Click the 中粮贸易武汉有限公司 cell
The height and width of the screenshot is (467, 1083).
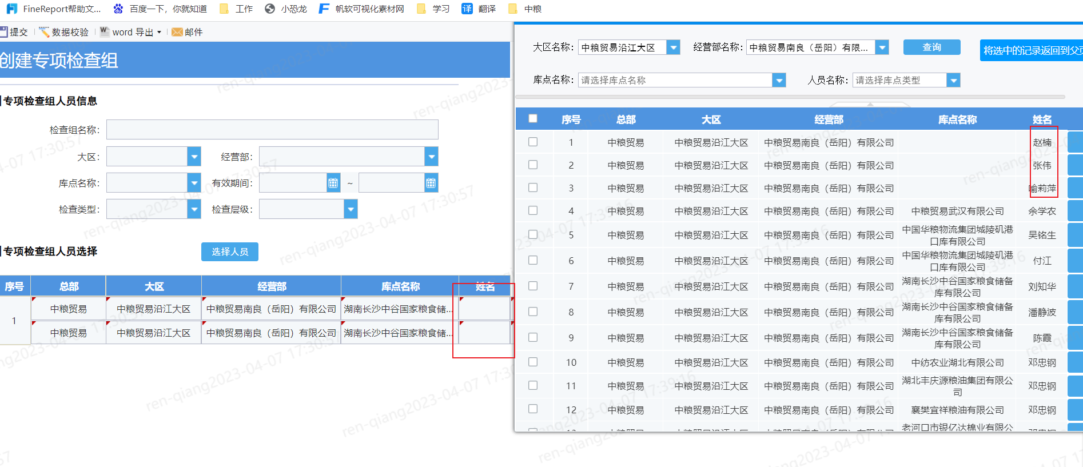tap(957, 211)
